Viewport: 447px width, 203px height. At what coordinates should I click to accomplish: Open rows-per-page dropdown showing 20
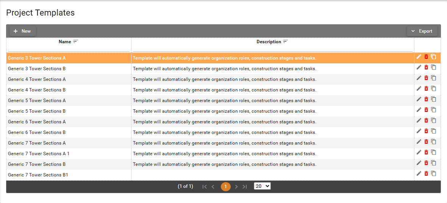pyautogui.click(x=262, y=186)
